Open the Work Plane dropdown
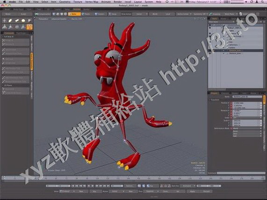 [231, 14]
